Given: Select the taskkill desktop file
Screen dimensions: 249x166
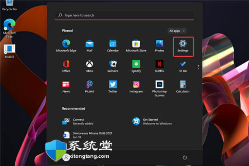Looking at the screenshot, I should coord(9,51).
